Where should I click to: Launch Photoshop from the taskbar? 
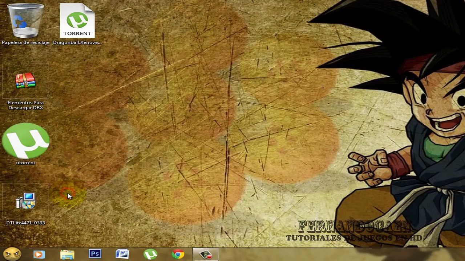point(95,254)
